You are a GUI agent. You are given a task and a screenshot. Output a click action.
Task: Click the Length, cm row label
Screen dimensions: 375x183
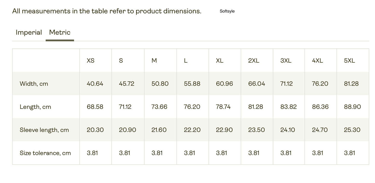coord(35,107)
